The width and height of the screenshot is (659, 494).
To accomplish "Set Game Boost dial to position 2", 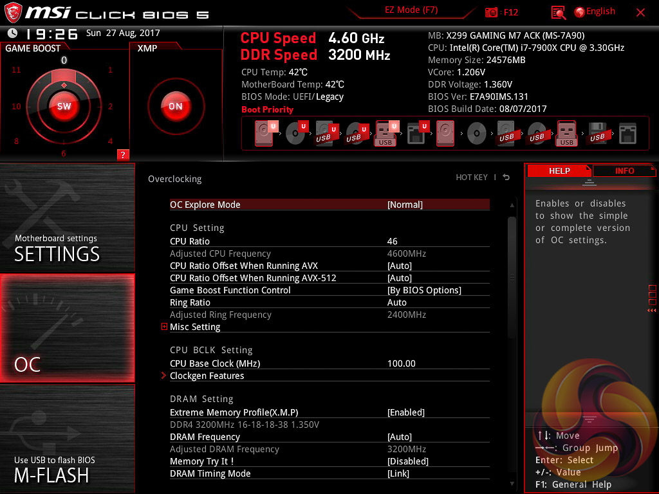I will [x=110, y=106].
